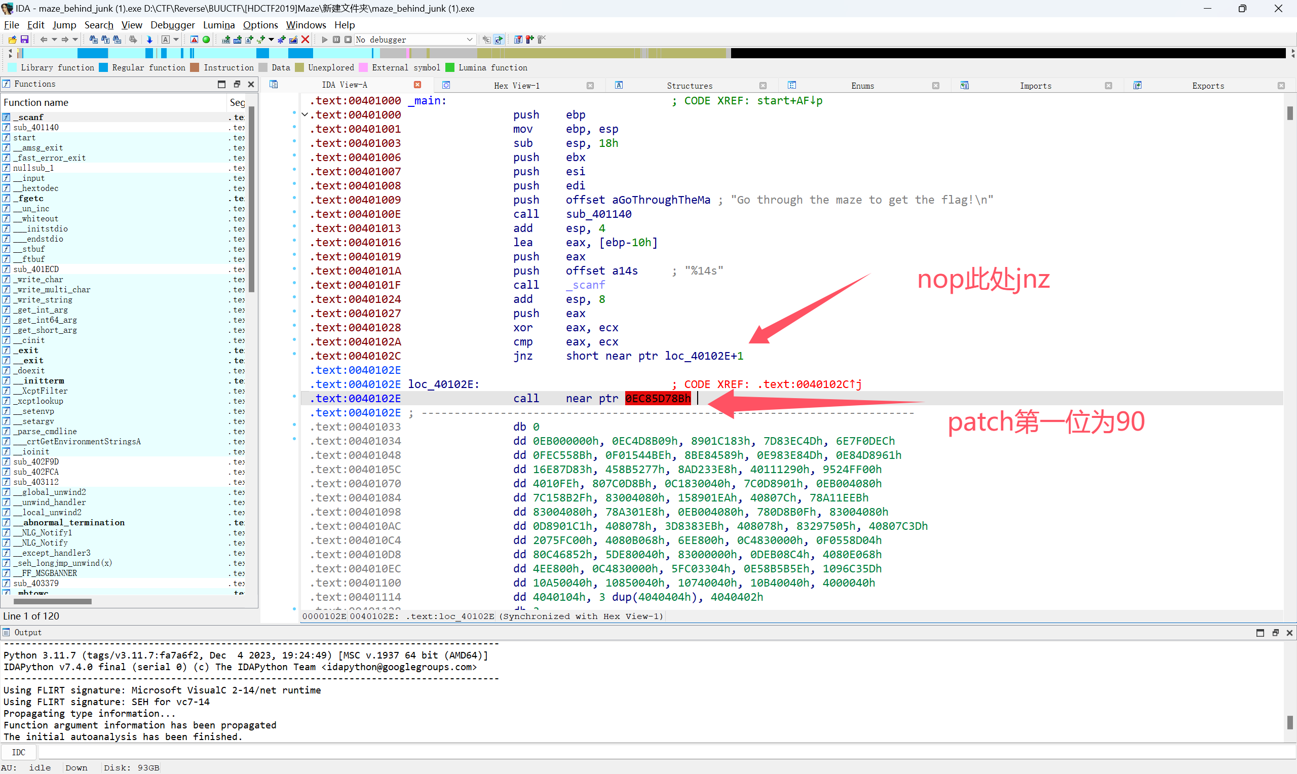Open the Search menu
The height and width of the screenshot is (774, 1297).
(x=99, y=24)
